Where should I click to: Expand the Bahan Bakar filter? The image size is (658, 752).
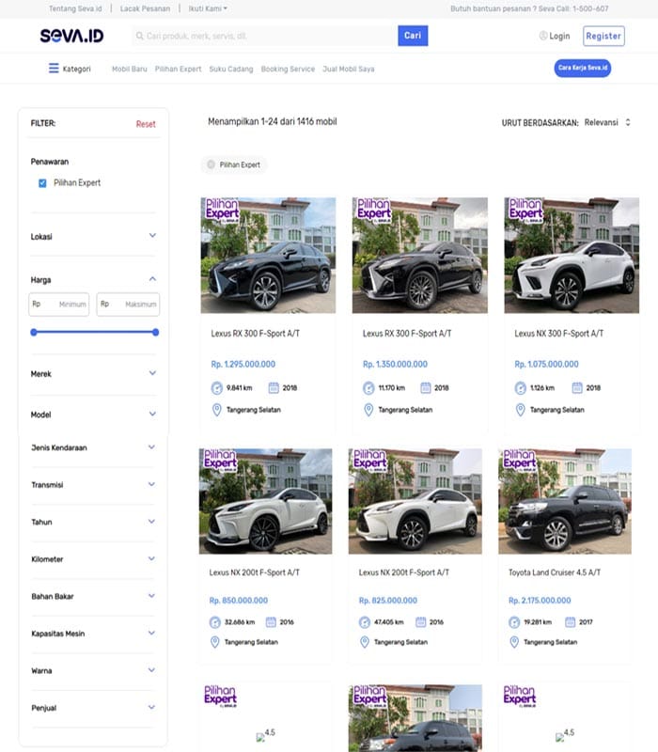tap(151, 596)
